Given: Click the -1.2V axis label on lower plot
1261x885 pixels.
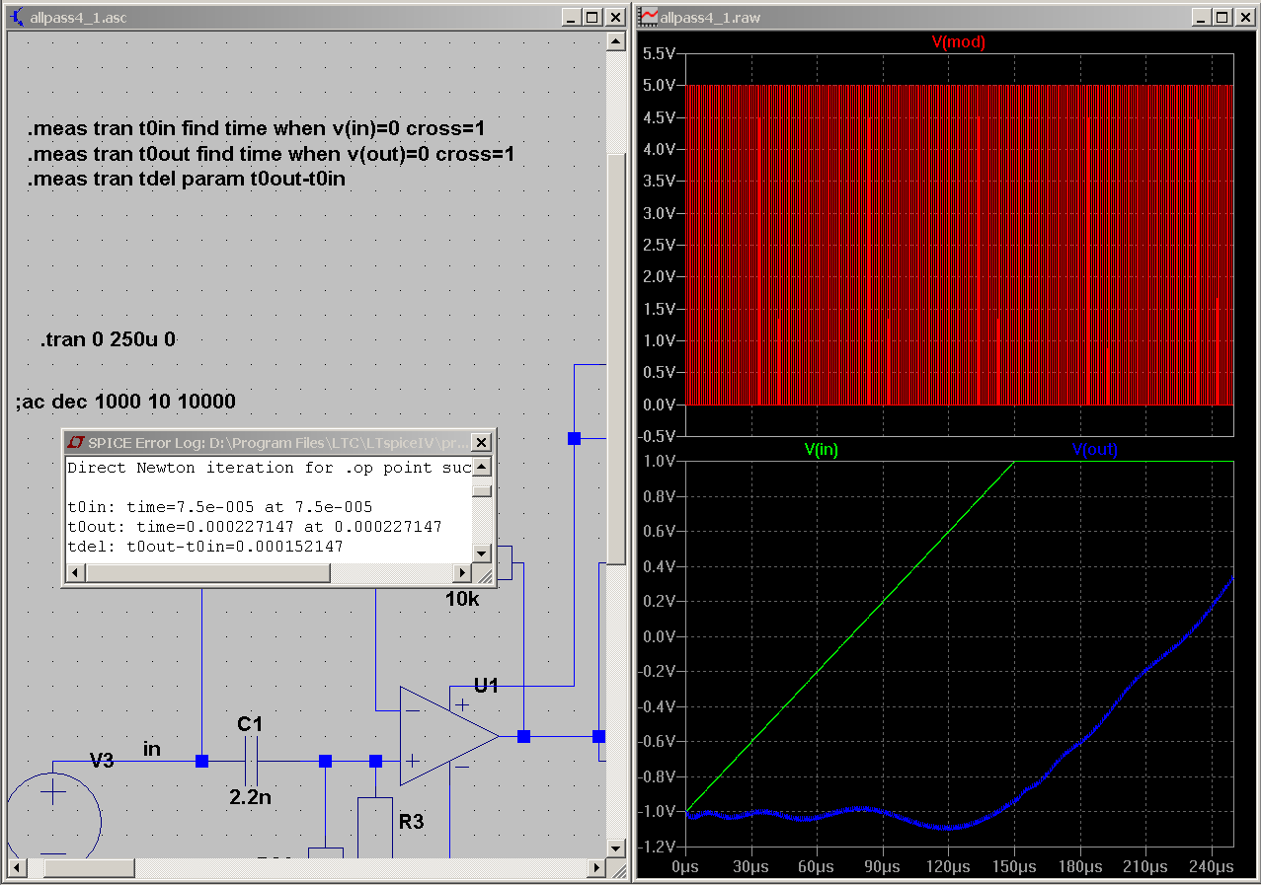Looking at the screenshot, I should 658,847.
